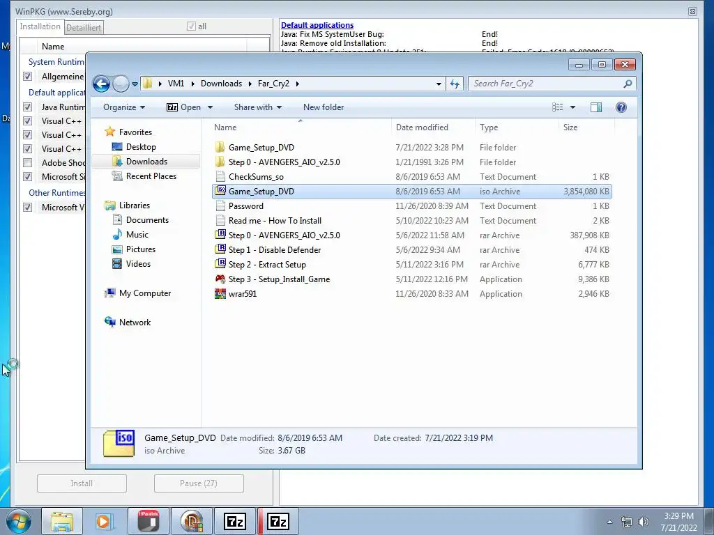
Task: Open the Windows Start orb
Action: click(x=19, y=521)
